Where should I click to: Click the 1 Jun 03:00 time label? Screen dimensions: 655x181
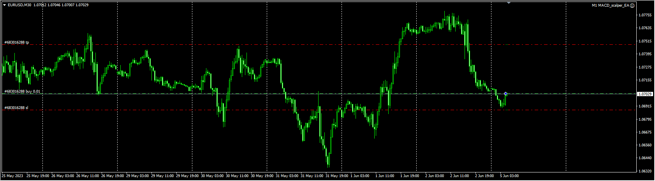tap(361, 176)
